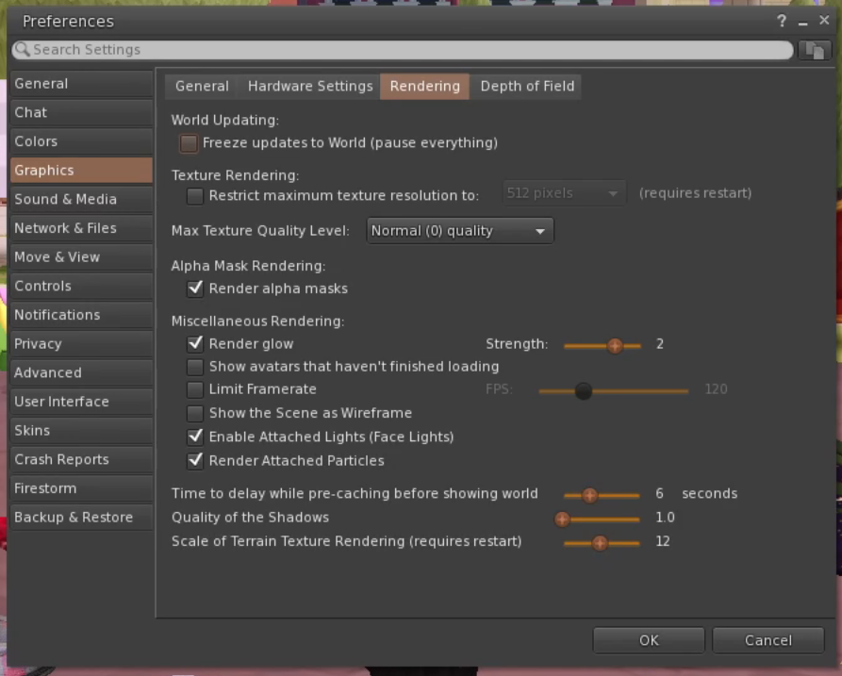Image resolution: width=842 pixels, height=676 pixels.
Task: Open the General preferences category
Action: point(81,84)
